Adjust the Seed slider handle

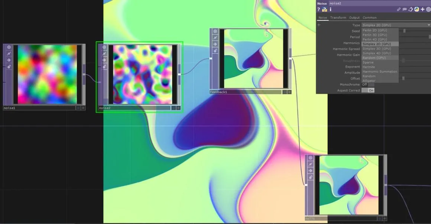click(404, 31)
